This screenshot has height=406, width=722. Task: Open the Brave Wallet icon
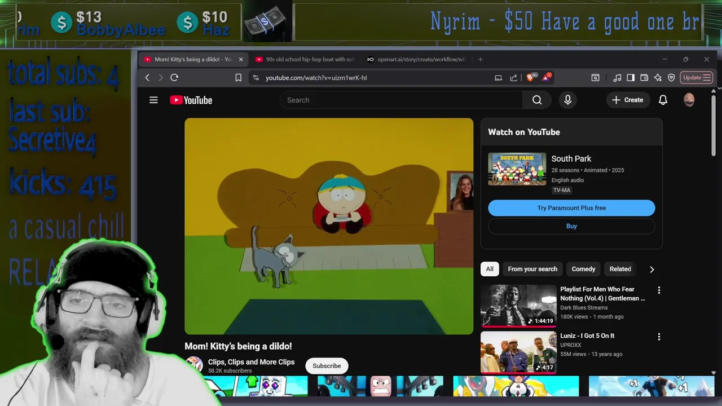[x=644, y=77]
